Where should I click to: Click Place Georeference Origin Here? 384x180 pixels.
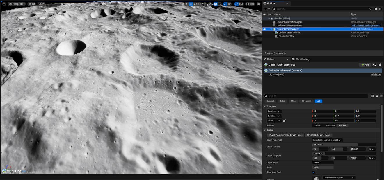pyautogui.click(x=285, y=135)
